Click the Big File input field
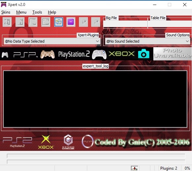192x171 pixels. [125, 24]
